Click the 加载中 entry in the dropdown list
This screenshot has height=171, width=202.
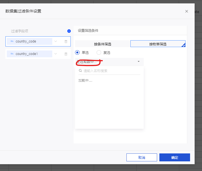click(x=85, y=81)
